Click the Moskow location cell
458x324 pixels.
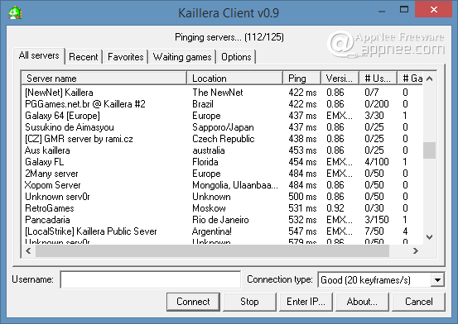pos(210,208)
